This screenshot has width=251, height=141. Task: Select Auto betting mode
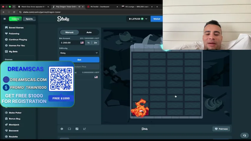[x=89, y=32]
